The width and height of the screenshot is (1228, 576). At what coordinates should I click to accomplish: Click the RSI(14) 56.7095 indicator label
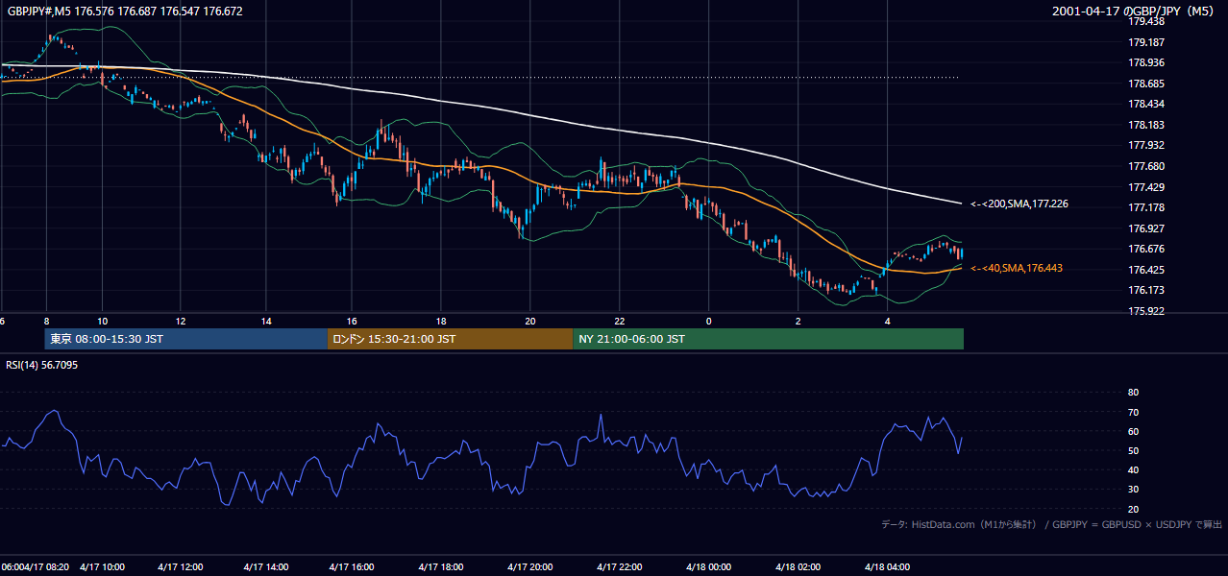coord(42,365)
